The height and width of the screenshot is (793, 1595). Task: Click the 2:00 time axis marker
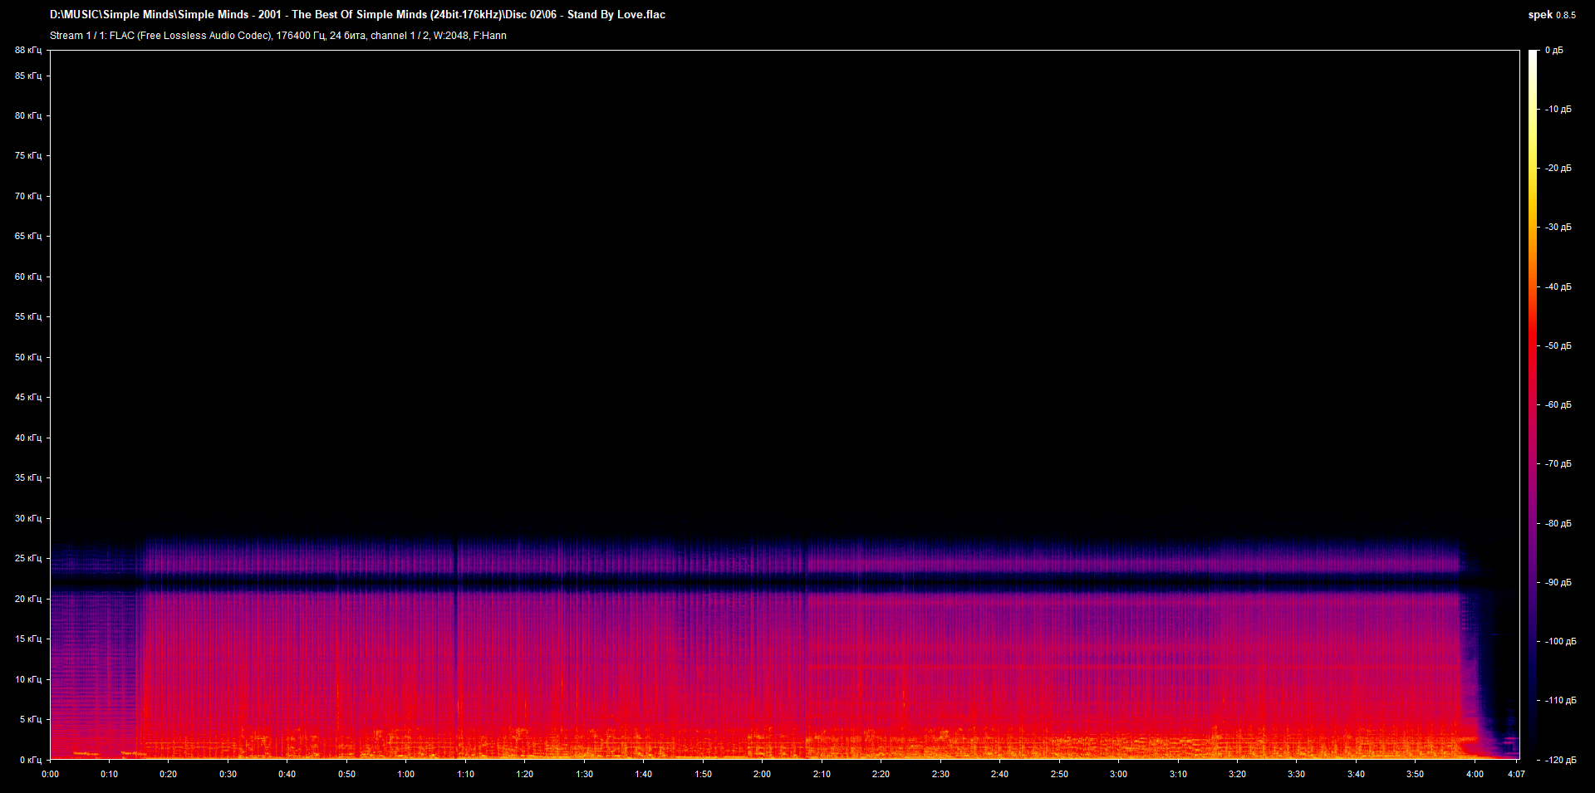click(762, 774)
